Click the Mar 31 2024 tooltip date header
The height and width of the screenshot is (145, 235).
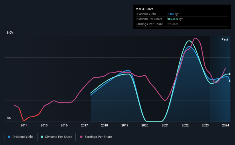[145, 9]
